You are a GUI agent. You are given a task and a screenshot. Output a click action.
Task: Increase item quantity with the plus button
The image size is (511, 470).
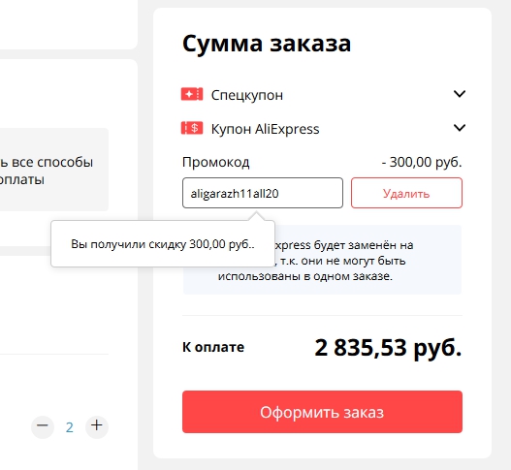[x=97, y=425]
